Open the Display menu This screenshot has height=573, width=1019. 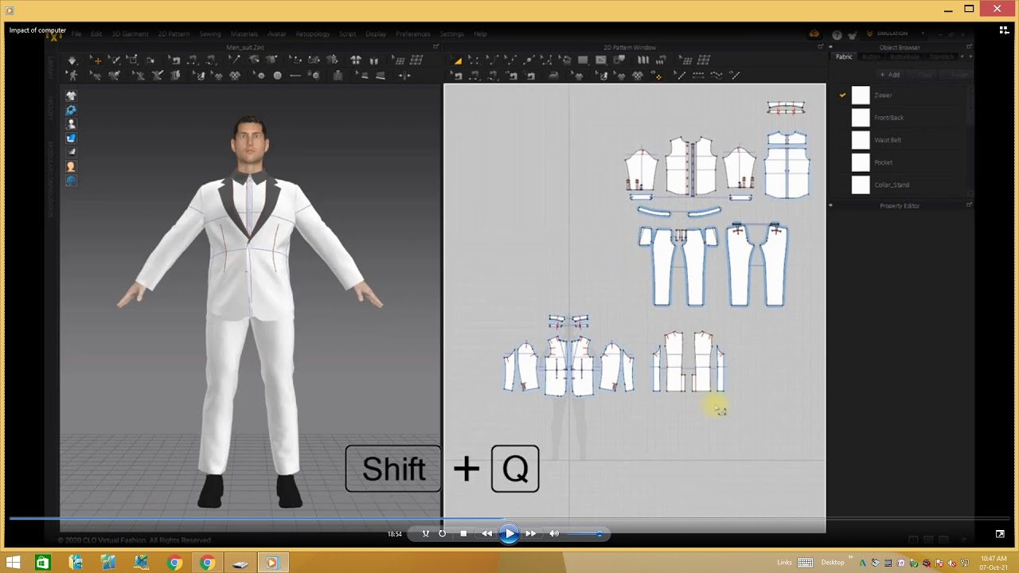pos(376,34)
